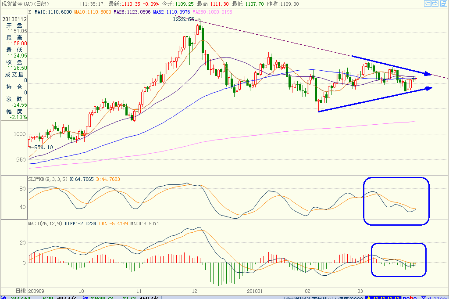This screenshot has width=449, height=299.
Task: Click the DIFF:-2.0234 value
Action: (81, 223)
